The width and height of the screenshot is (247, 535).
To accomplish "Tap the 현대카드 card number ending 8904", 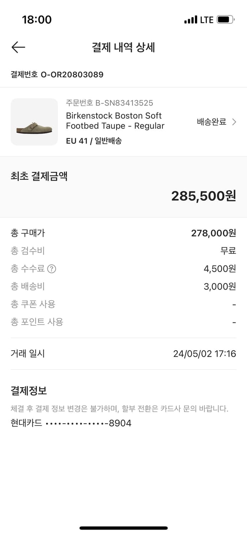I will pyautogui.click(x=71, y=423).
